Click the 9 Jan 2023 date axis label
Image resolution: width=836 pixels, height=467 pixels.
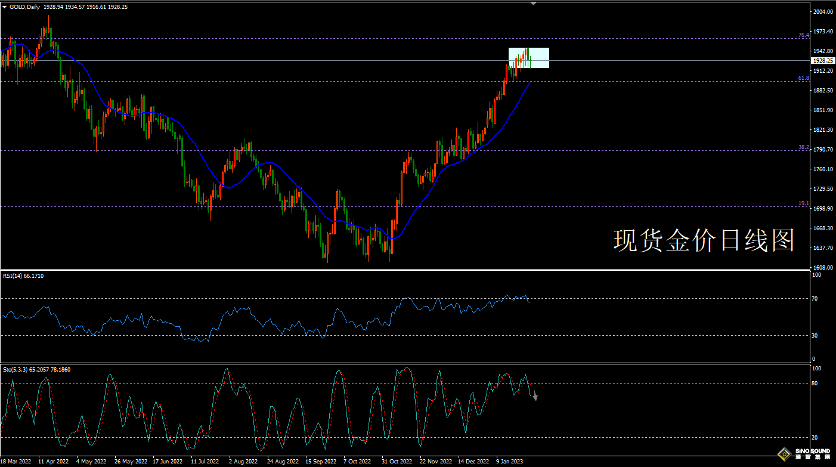pos(508,461)
